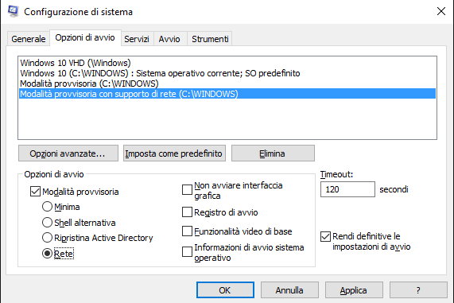Screen dimensions: 454x303
Task: Select the Opzioni di avvio tab
Action: 85,37
